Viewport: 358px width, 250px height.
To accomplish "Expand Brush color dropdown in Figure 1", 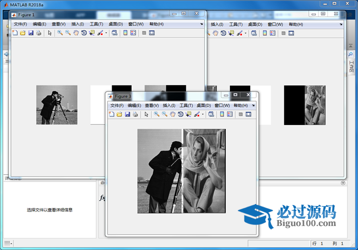I will click(106, 33).
